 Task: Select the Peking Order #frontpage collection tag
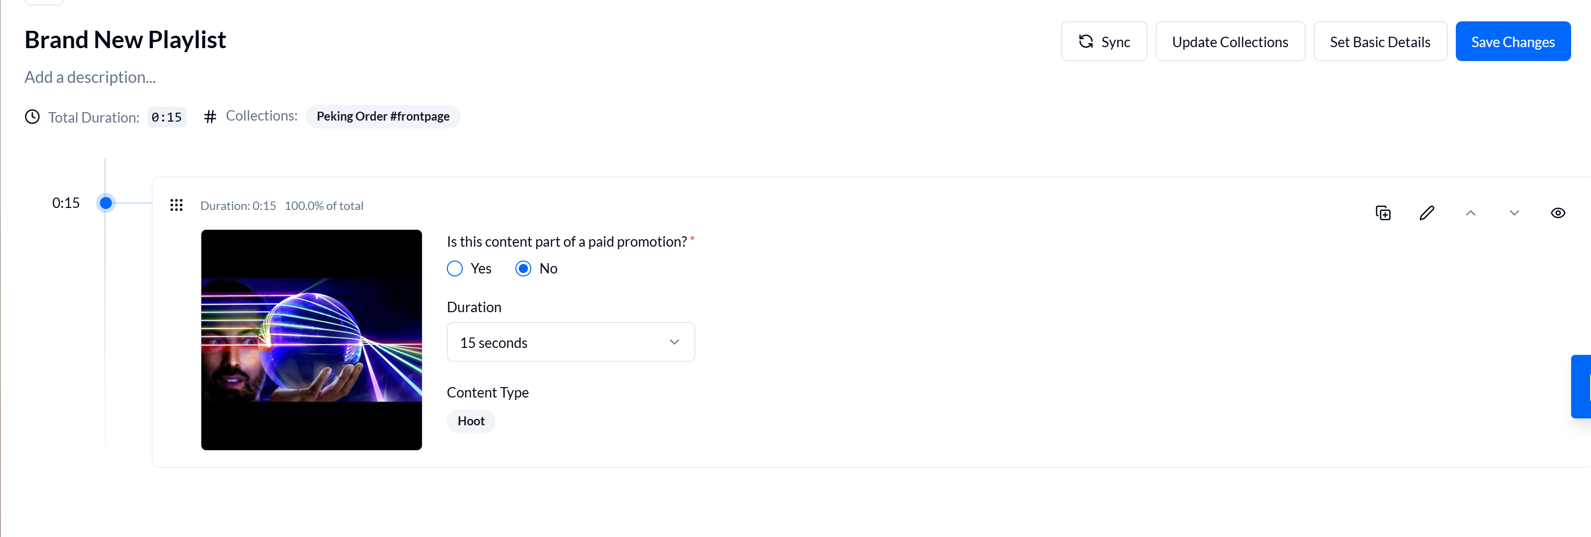[x=383, y=116]
